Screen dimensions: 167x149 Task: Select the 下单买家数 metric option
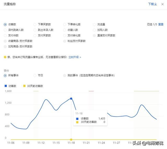(x=35, y=25)
